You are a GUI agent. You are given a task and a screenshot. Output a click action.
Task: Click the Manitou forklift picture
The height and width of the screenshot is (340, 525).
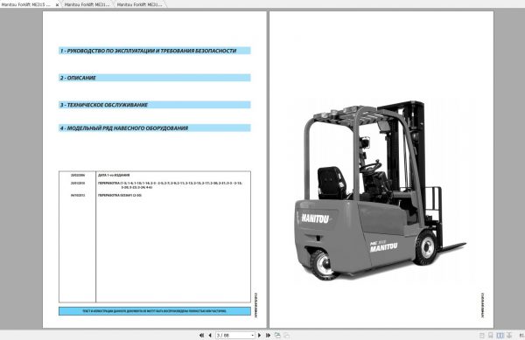pos(380,190)
